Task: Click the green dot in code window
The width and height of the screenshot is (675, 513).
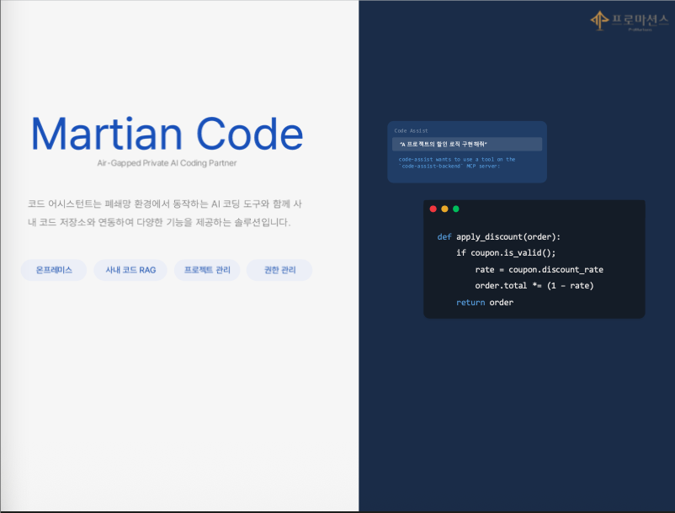Action: 456,209
